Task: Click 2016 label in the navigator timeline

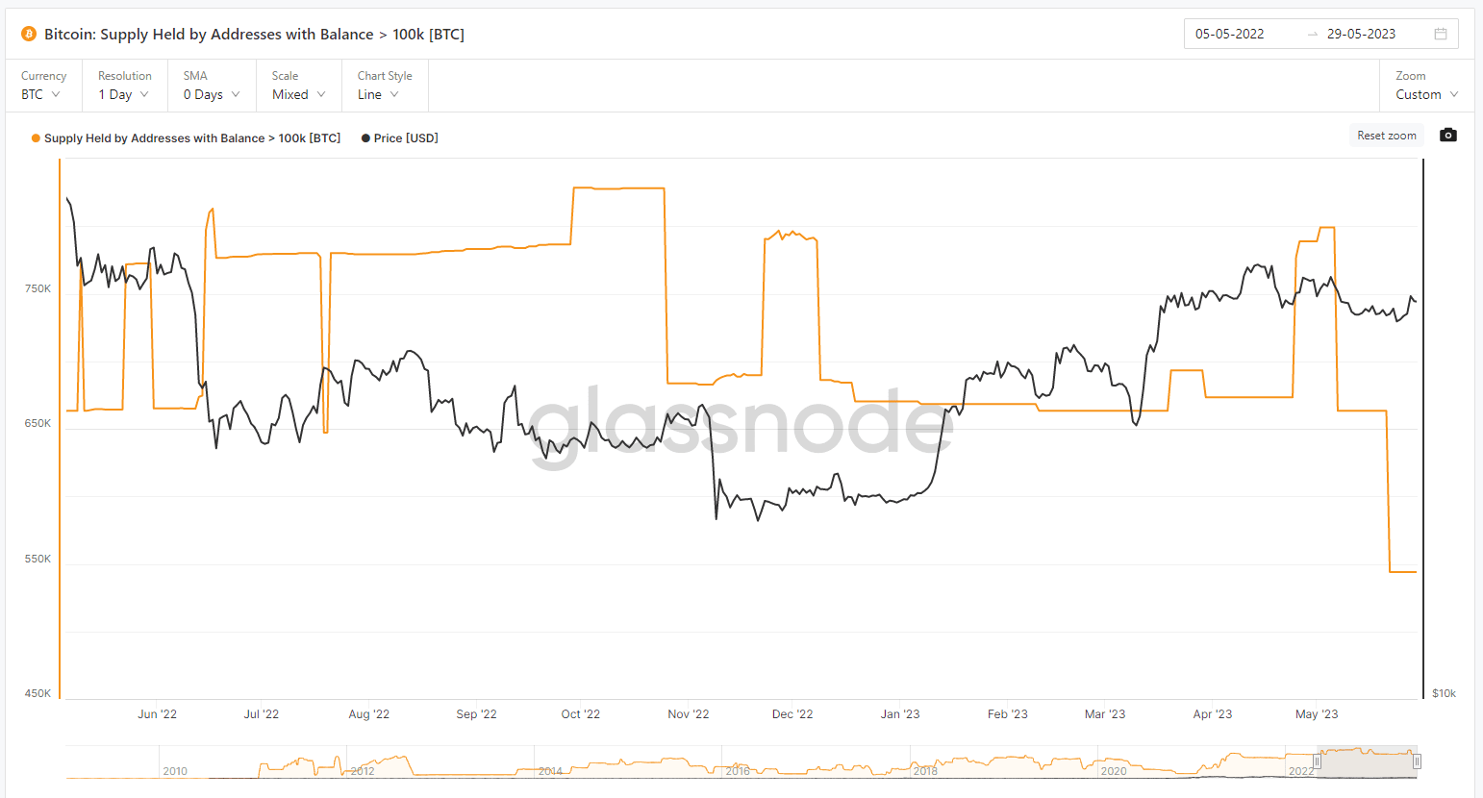Action: pos(738,771)
